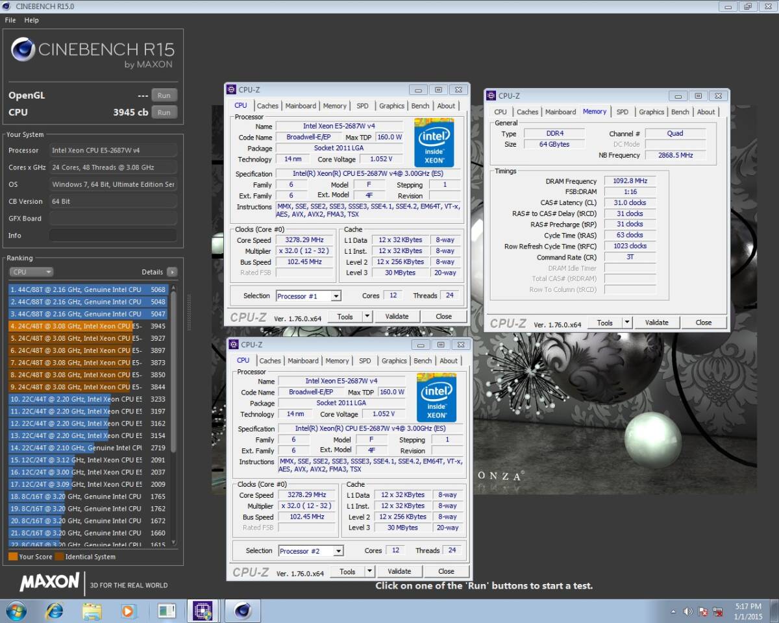Click the CPU-Z title icon in Memory window
This screenshot has height=623, width=779.
coord(491,95)
